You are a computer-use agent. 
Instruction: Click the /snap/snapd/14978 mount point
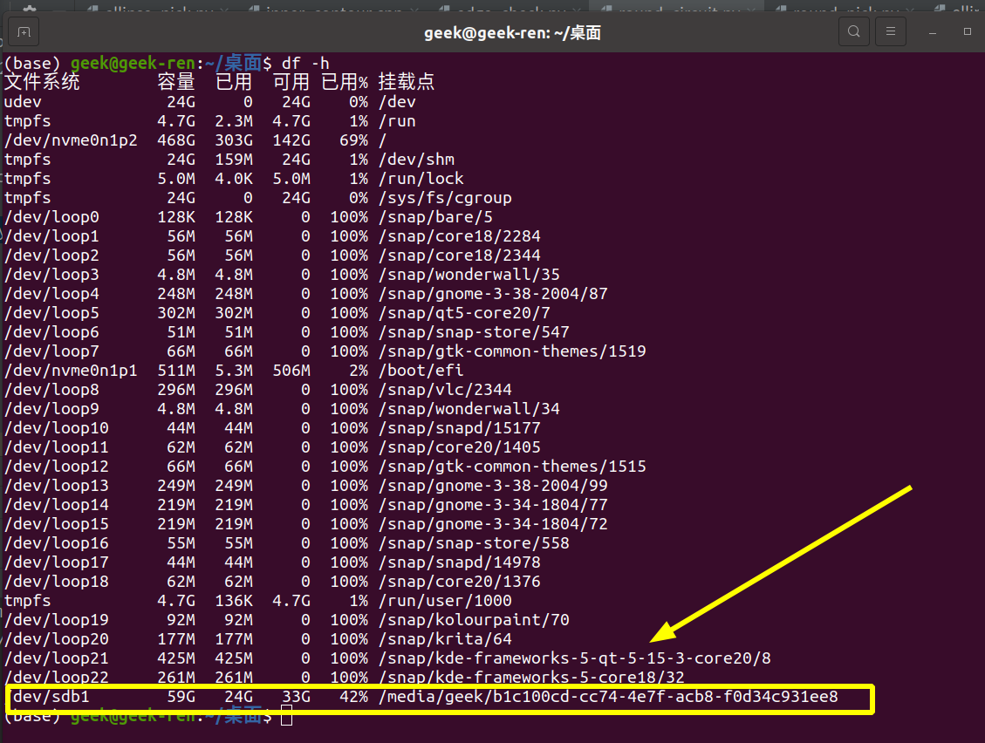coord(459,562)
